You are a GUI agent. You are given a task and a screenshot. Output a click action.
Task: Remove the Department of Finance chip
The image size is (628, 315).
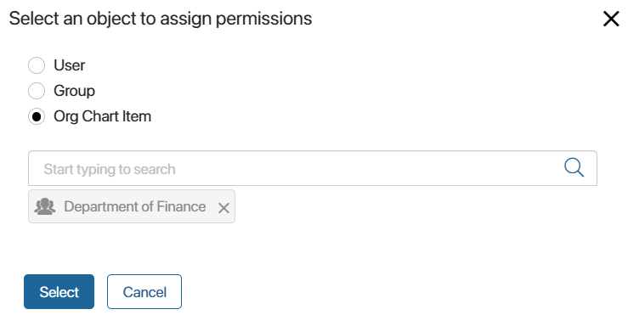(223, 208)
